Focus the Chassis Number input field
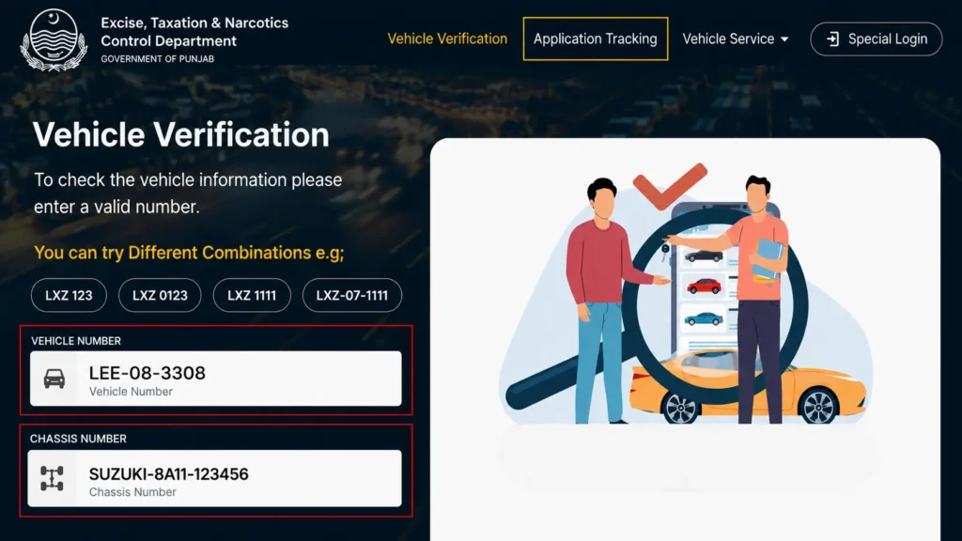The height and width of the screenshot is (541, 962). point(215,478)
